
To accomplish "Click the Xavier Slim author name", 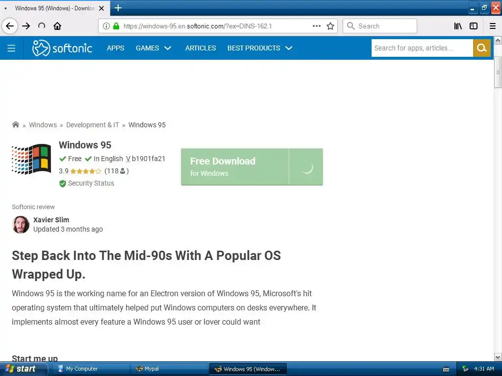I will tap(51, 220).
